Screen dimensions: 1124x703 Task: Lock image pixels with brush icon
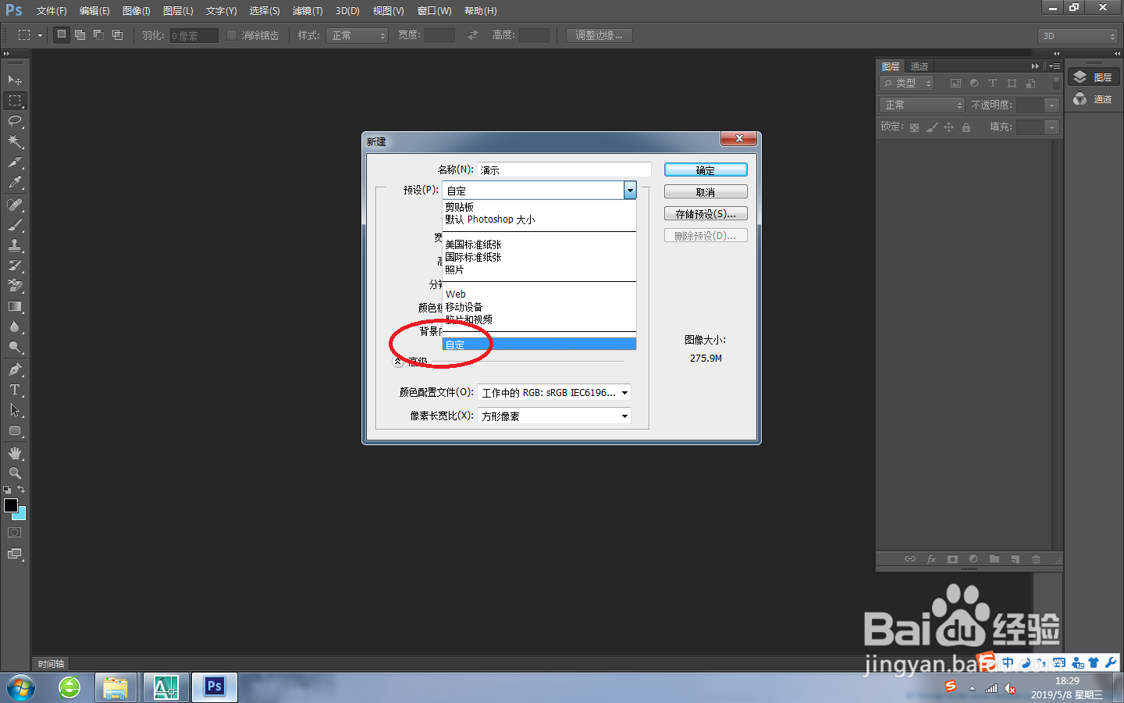[x=931, y=127]
